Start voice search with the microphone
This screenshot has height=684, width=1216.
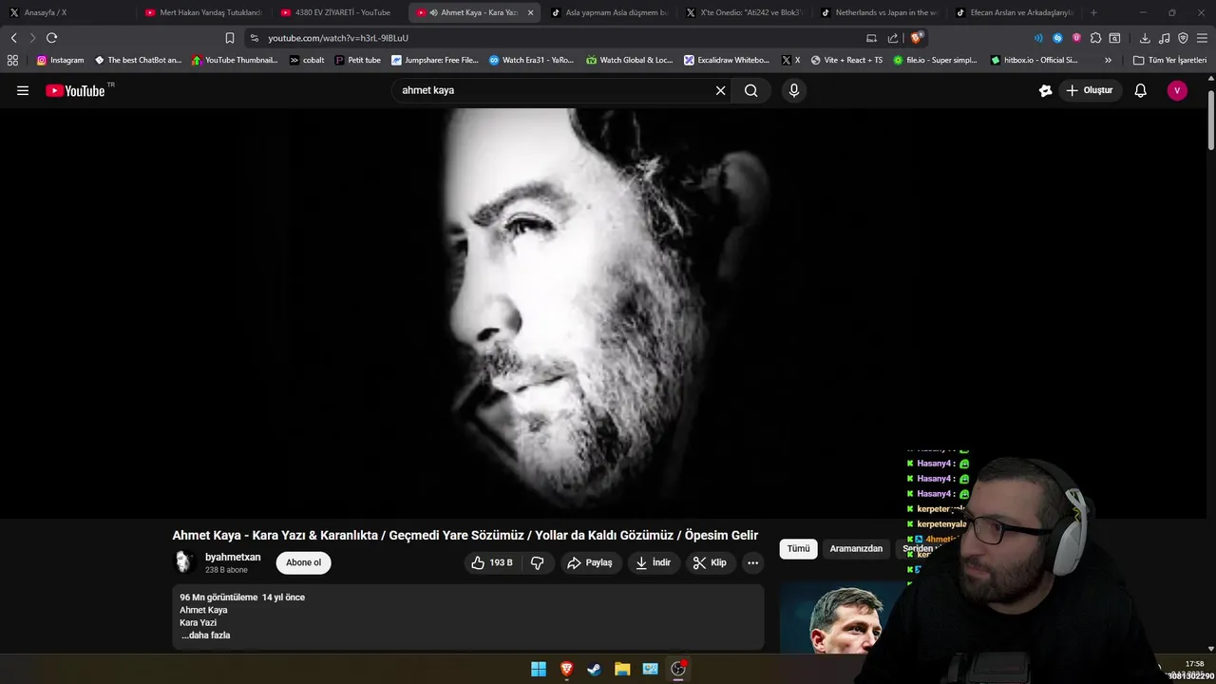[x=794, y=90]
